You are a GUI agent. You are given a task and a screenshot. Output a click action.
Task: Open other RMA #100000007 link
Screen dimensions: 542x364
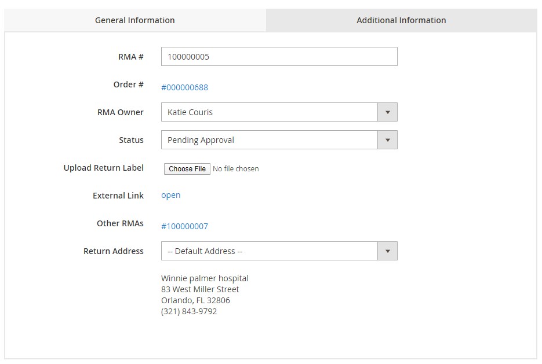point(184,226)
